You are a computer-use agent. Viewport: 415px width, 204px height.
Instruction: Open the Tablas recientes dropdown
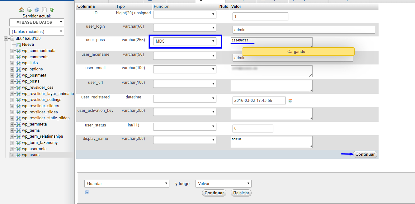pos(36,31)
